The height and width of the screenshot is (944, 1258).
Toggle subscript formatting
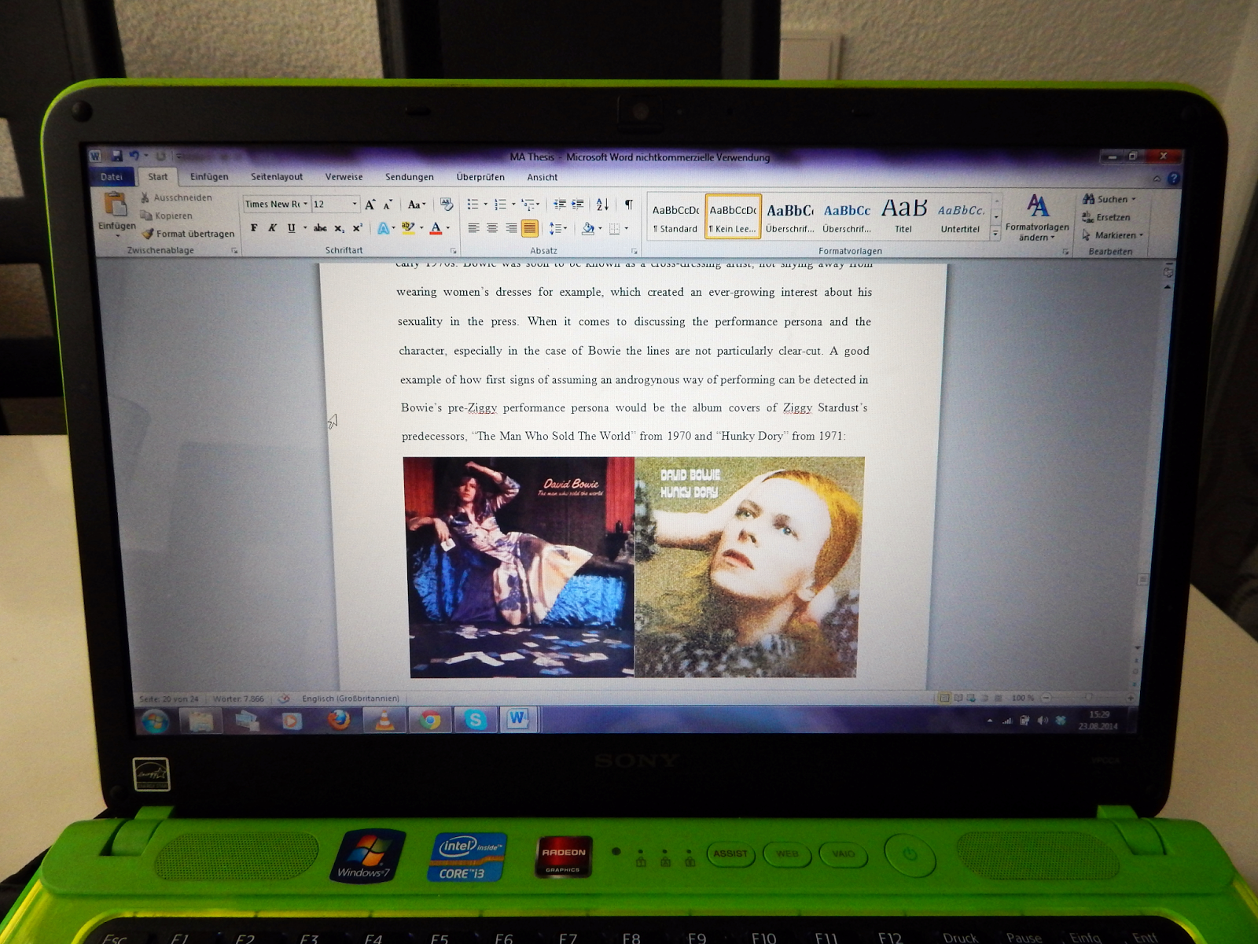(x=339, y=228)
